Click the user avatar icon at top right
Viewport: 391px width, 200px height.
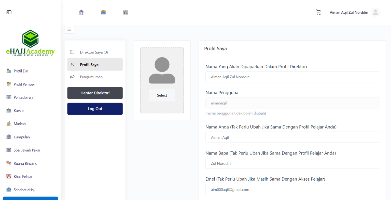(375, 12)
